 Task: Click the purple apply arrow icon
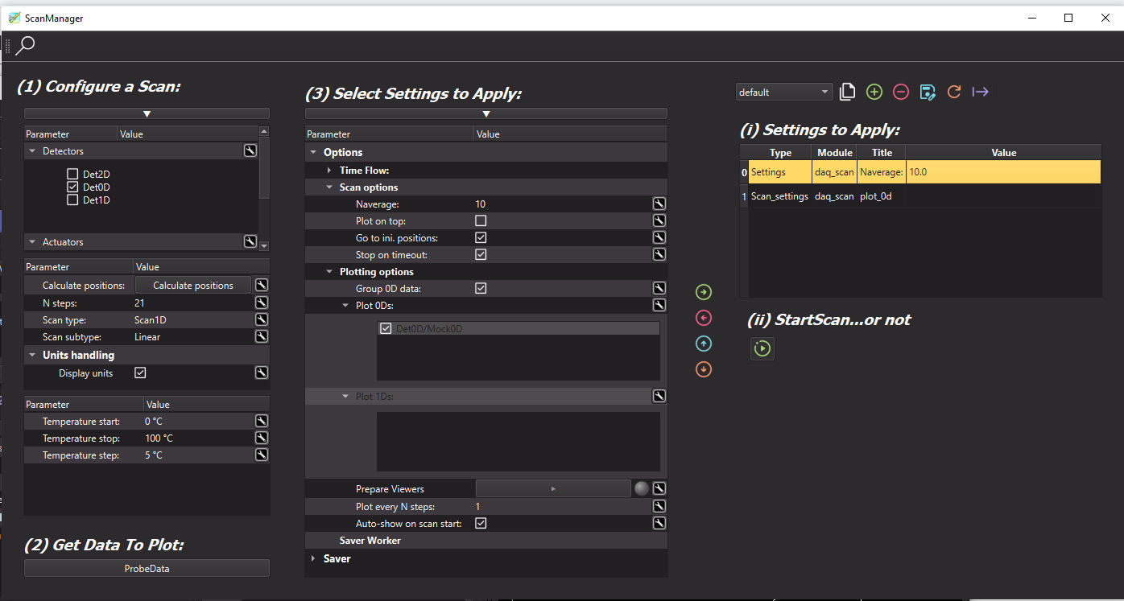click(x=980, y=93)
